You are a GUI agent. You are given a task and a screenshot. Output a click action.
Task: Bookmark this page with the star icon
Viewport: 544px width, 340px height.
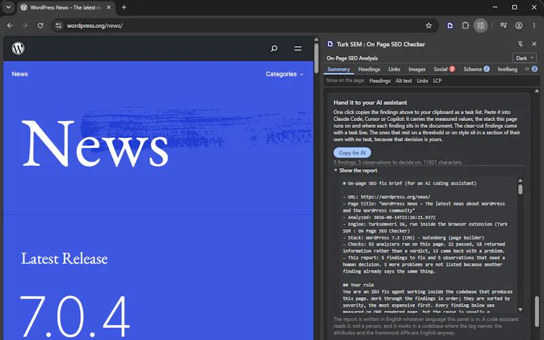[429, 25]
